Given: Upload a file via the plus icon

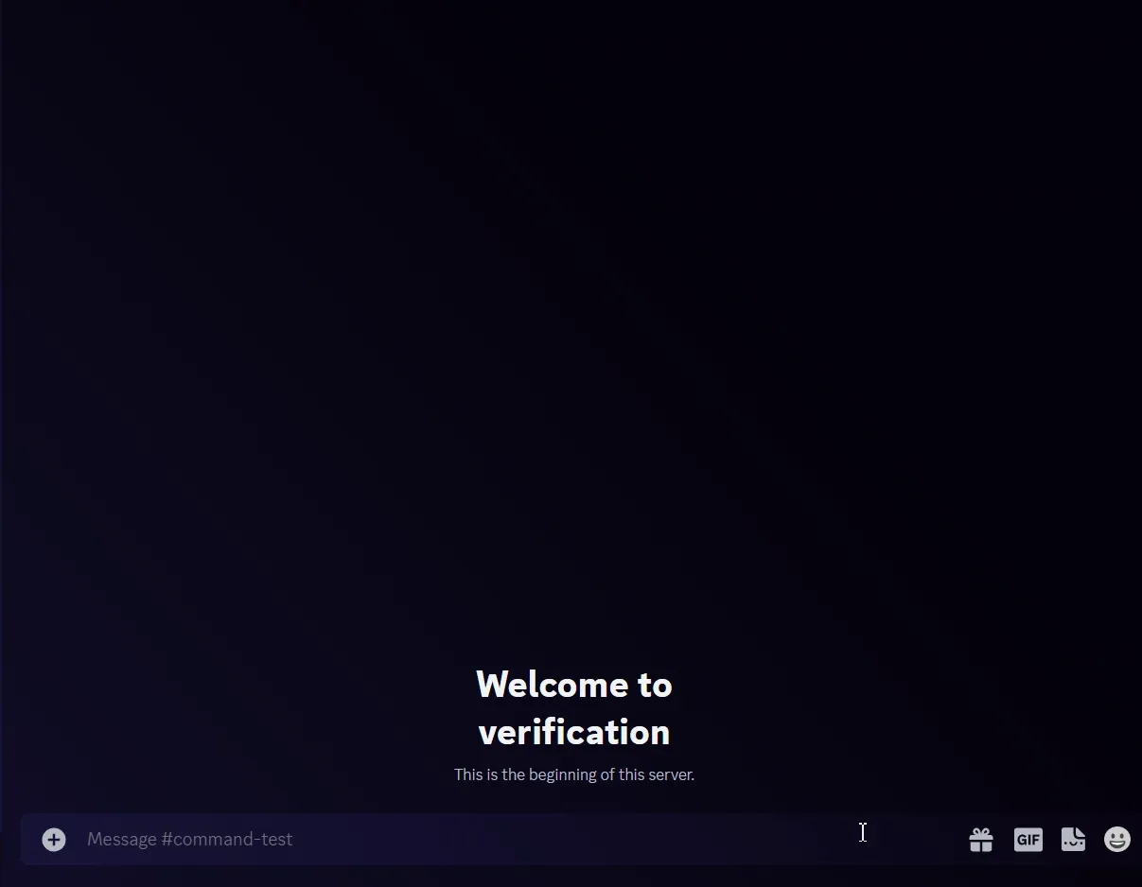Looking at the screenshot, I should coord(54,840).
